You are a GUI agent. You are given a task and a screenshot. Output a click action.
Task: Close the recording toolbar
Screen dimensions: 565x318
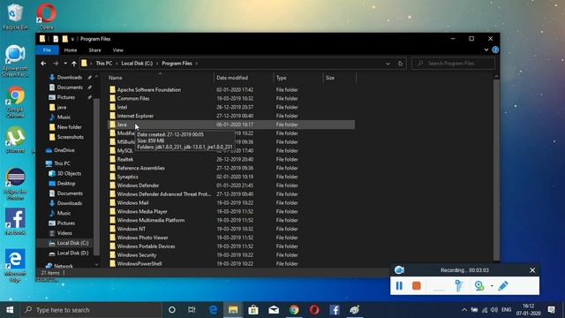[532, 270]
